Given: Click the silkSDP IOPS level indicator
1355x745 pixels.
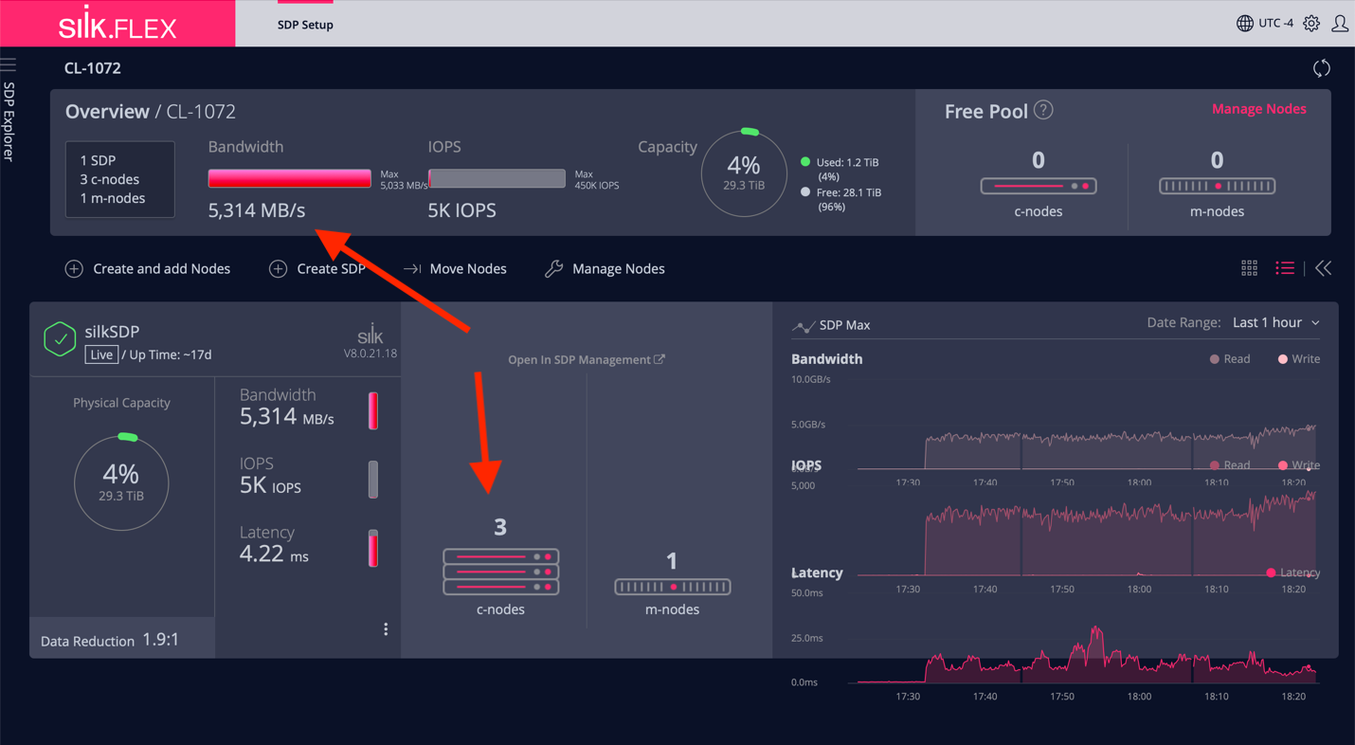Looking at the screenshot, I should pos(373,480).
